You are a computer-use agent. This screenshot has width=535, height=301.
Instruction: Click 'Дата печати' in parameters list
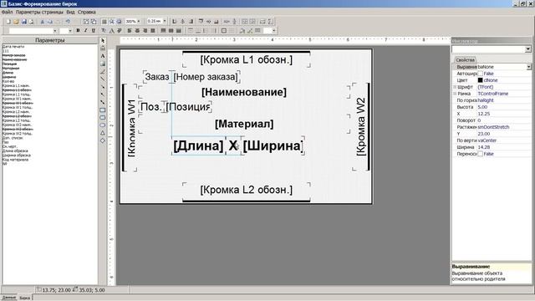13,47
